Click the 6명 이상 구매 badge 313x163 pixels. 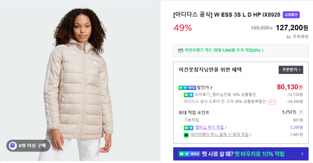point(28,146)
